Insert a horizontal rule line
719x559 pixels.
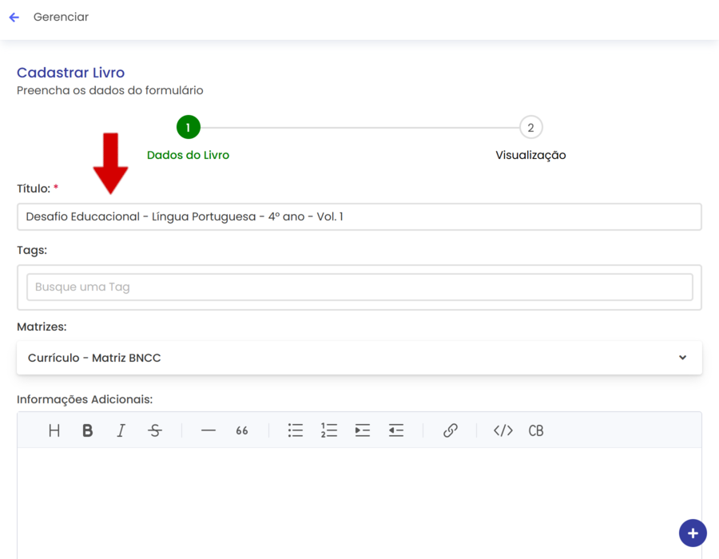click(x=209, y=430)
